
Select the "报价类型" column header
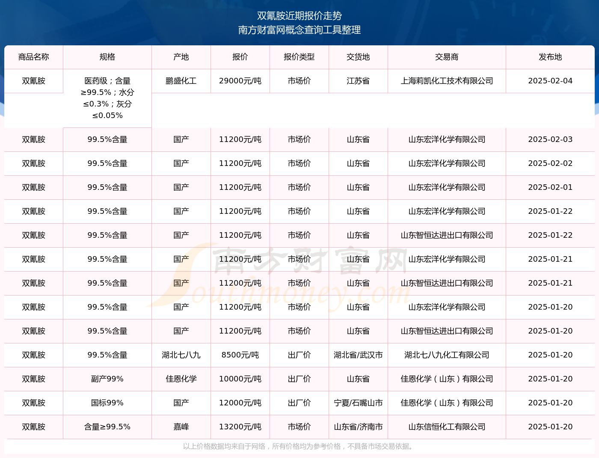coord(299,57)
